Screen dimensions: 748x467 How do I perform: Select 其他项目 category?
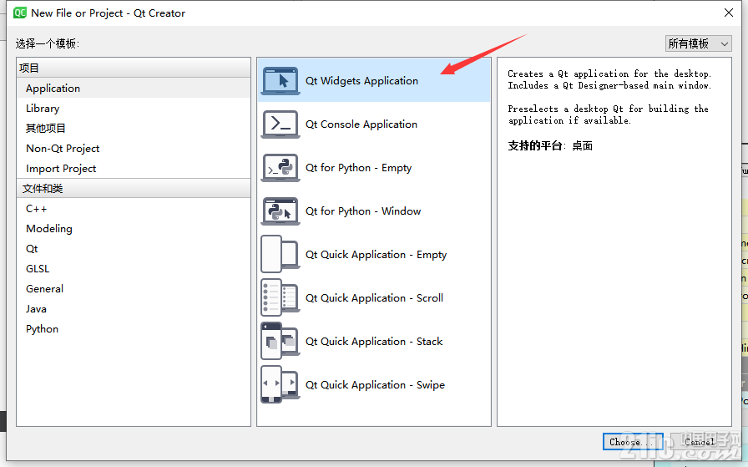pos(134,129)
